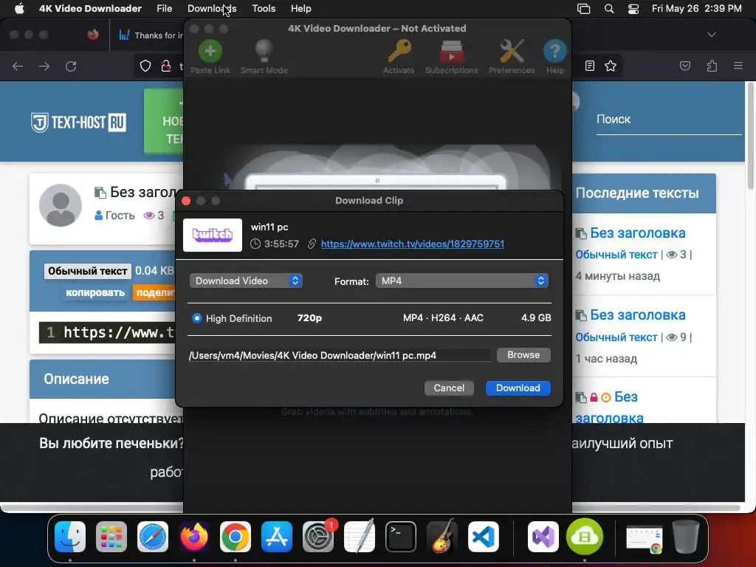Viewport: 756px width, 567px height.
Task: Open Firefox hamburger menu
Action: 738,66
